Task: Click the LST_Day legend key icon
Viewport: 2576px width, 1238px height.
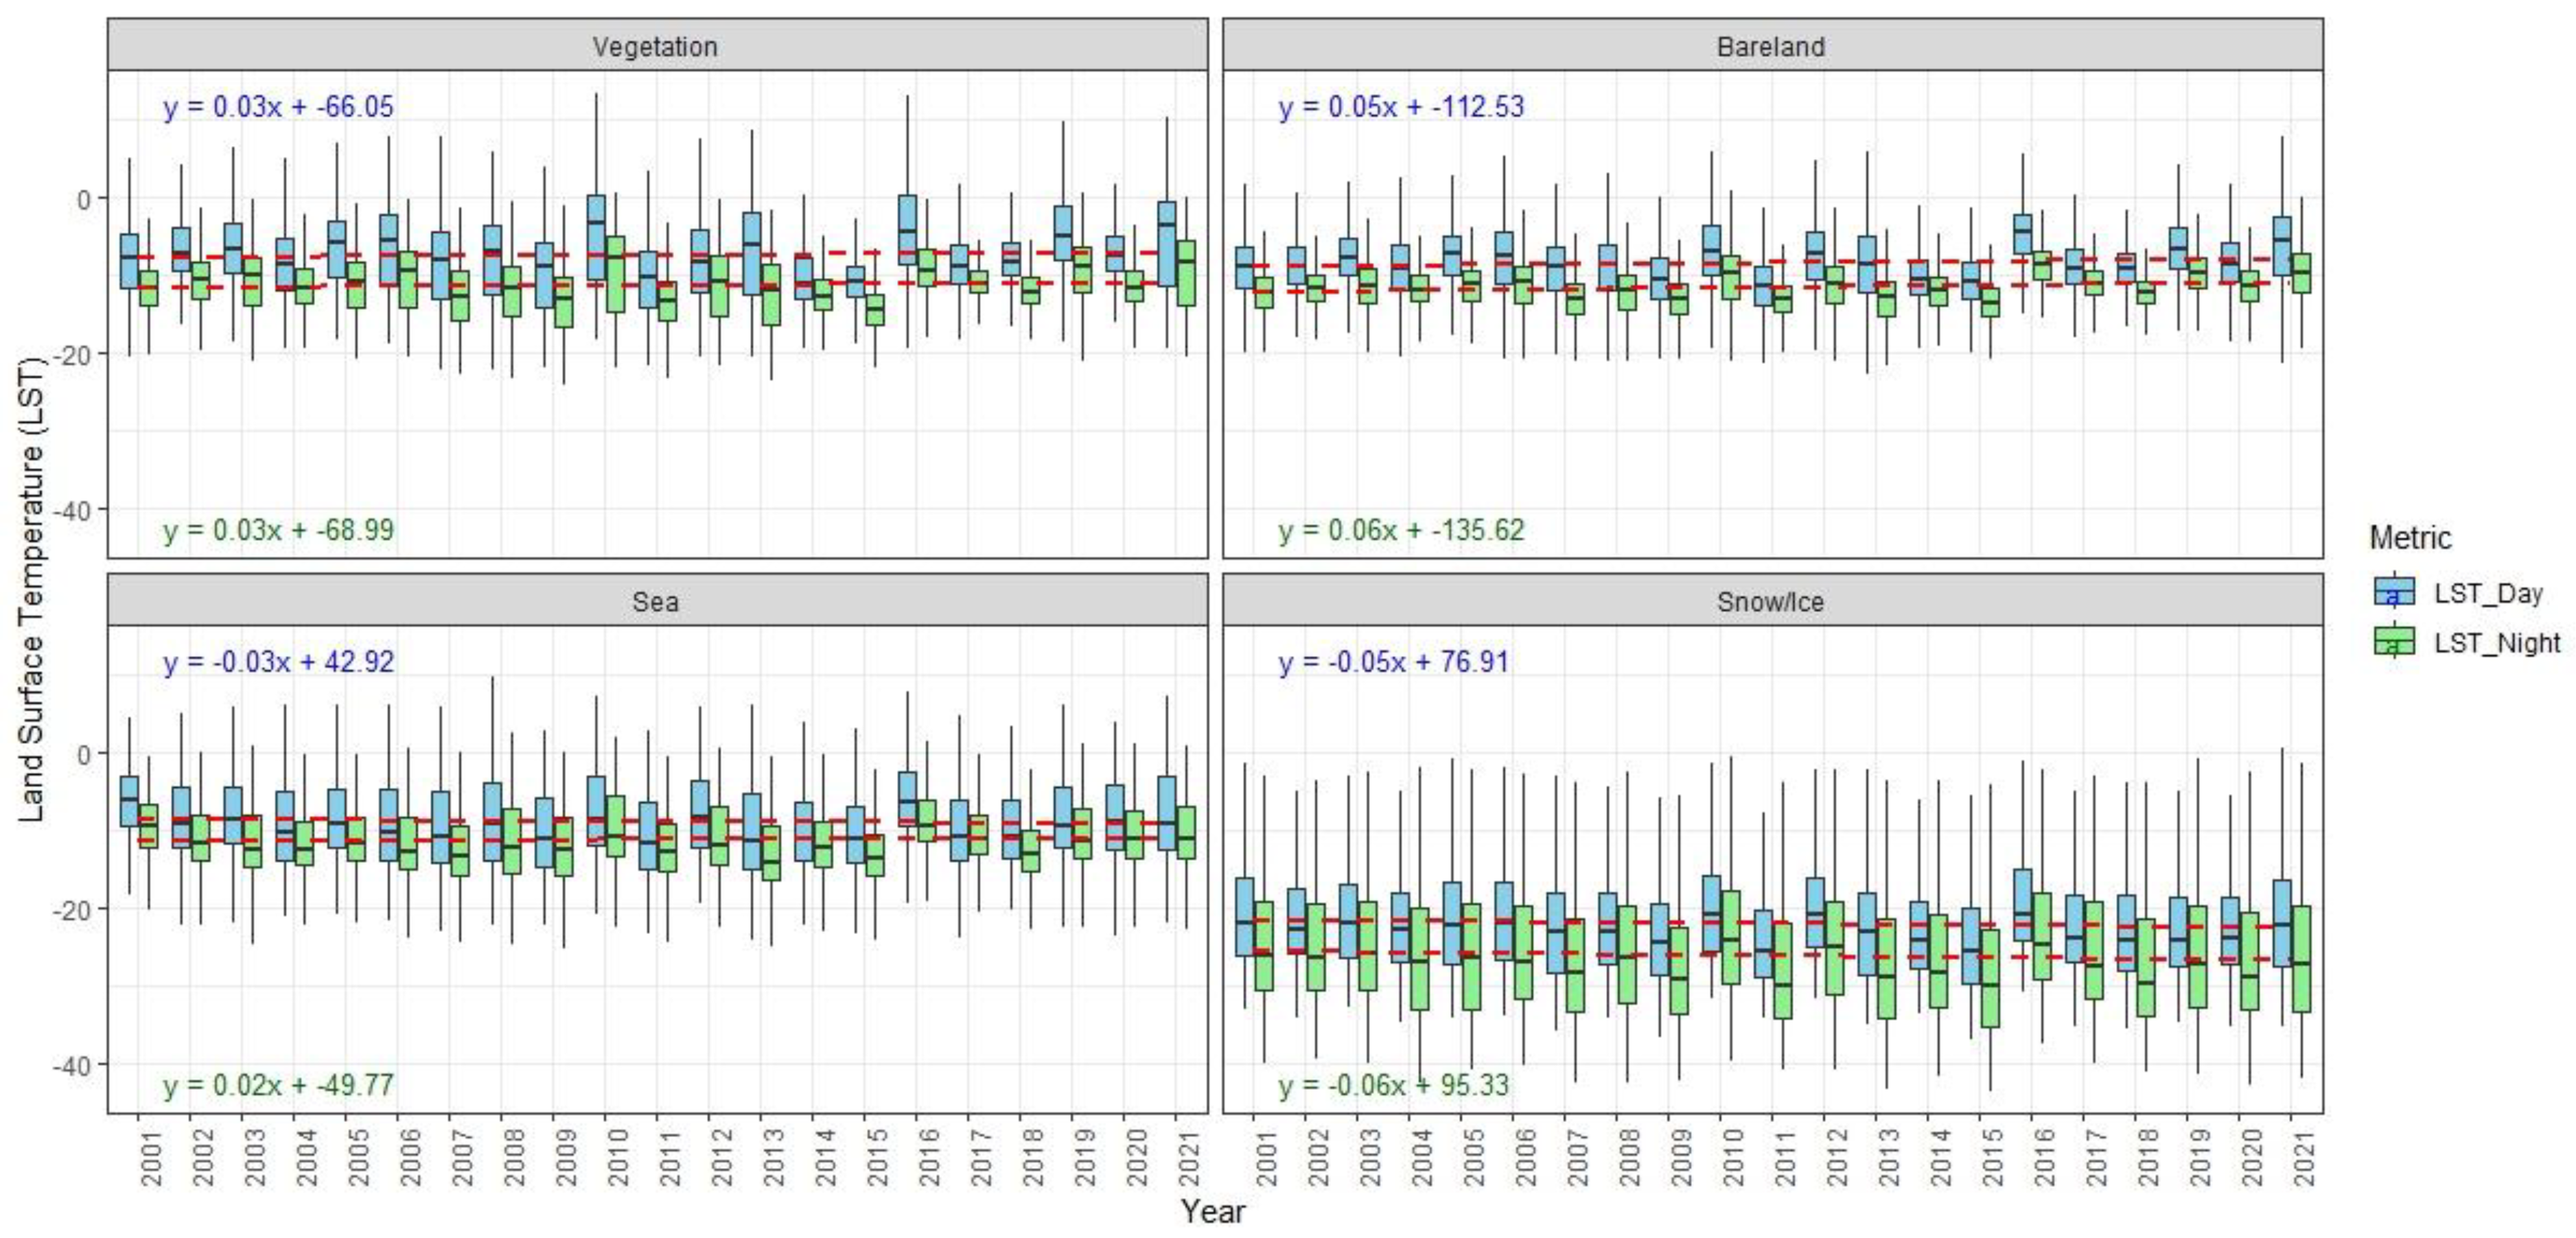Action: 2394,592
